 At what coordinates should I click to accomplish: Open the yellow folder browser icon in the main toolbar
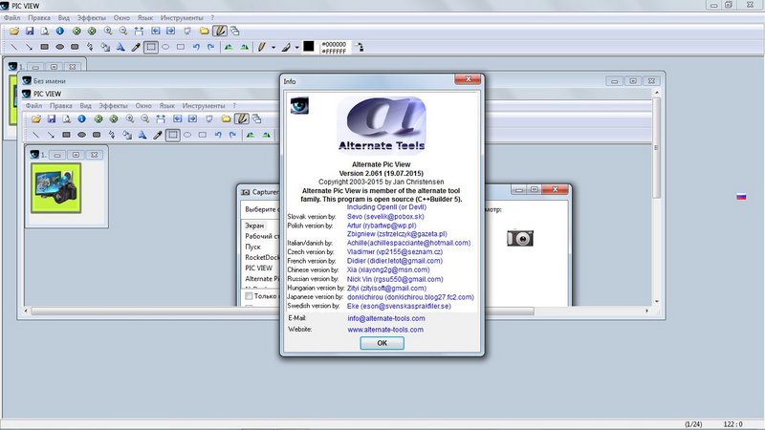(x=205, y=32)
